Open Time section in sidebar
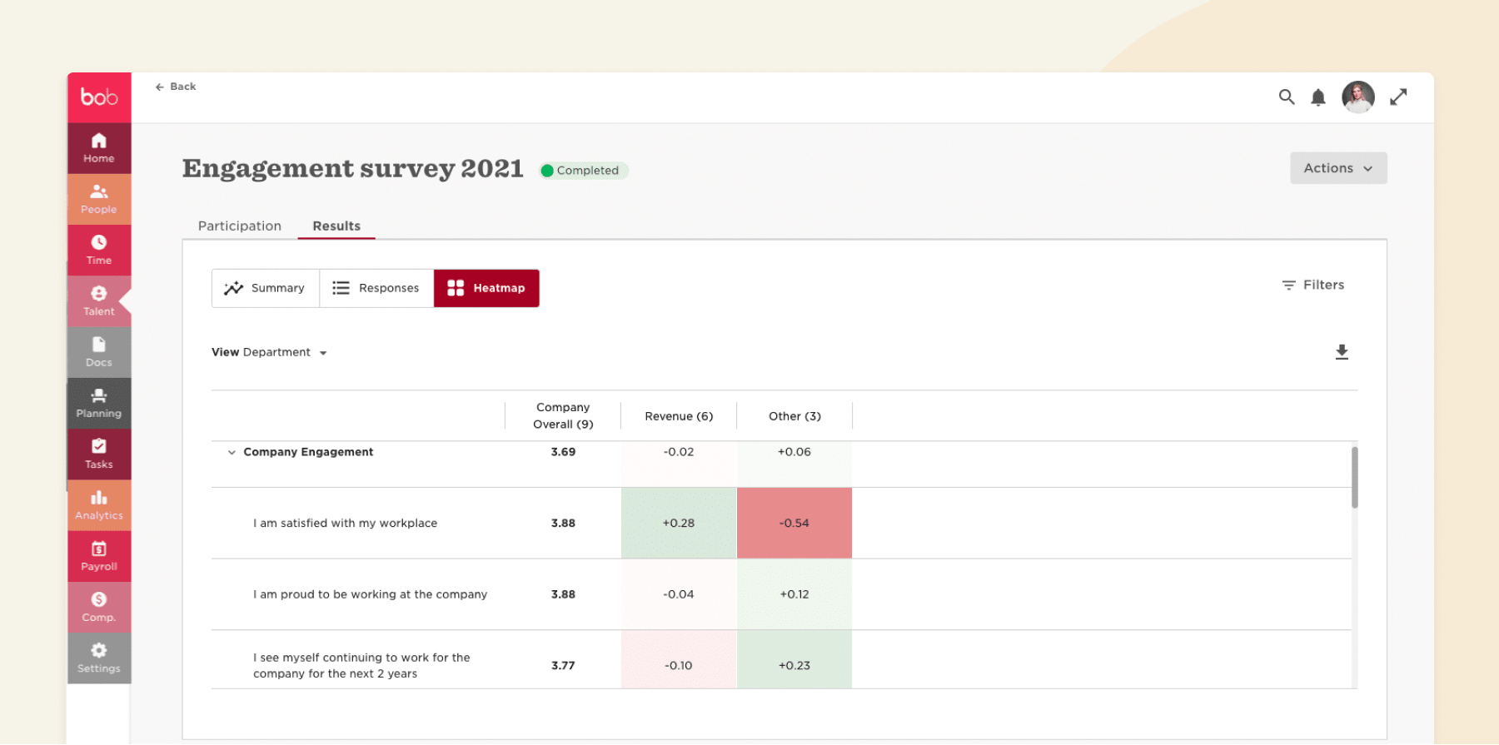Image resolution: width=1499 pixels, height=745 pixels. pyautogui.click(x=99, y=250)
